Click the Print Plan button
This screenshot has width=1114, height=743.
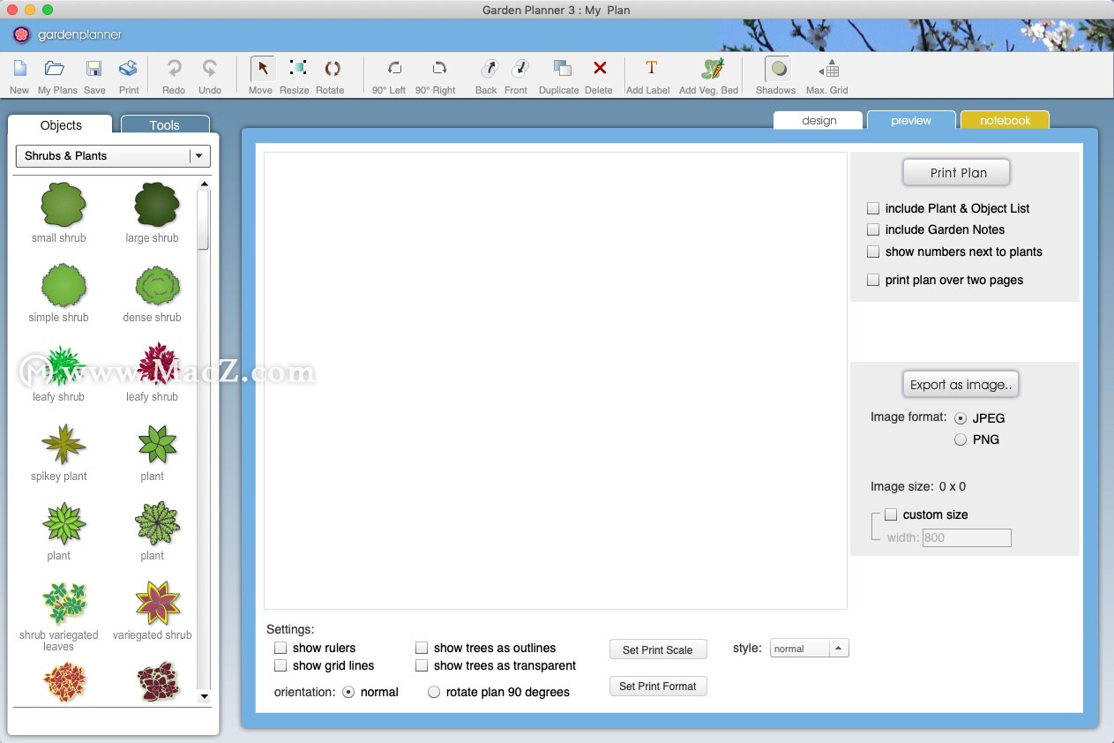coord(956,172)
